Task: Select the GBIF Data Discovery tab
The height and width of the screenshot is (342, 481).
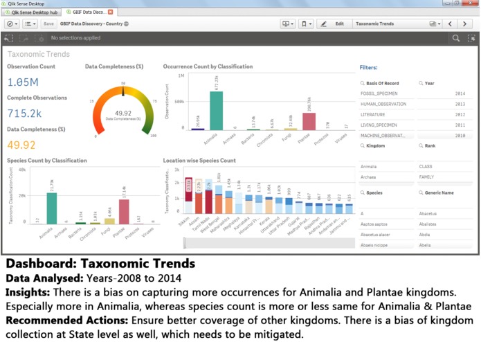Action: coord(89,12)
